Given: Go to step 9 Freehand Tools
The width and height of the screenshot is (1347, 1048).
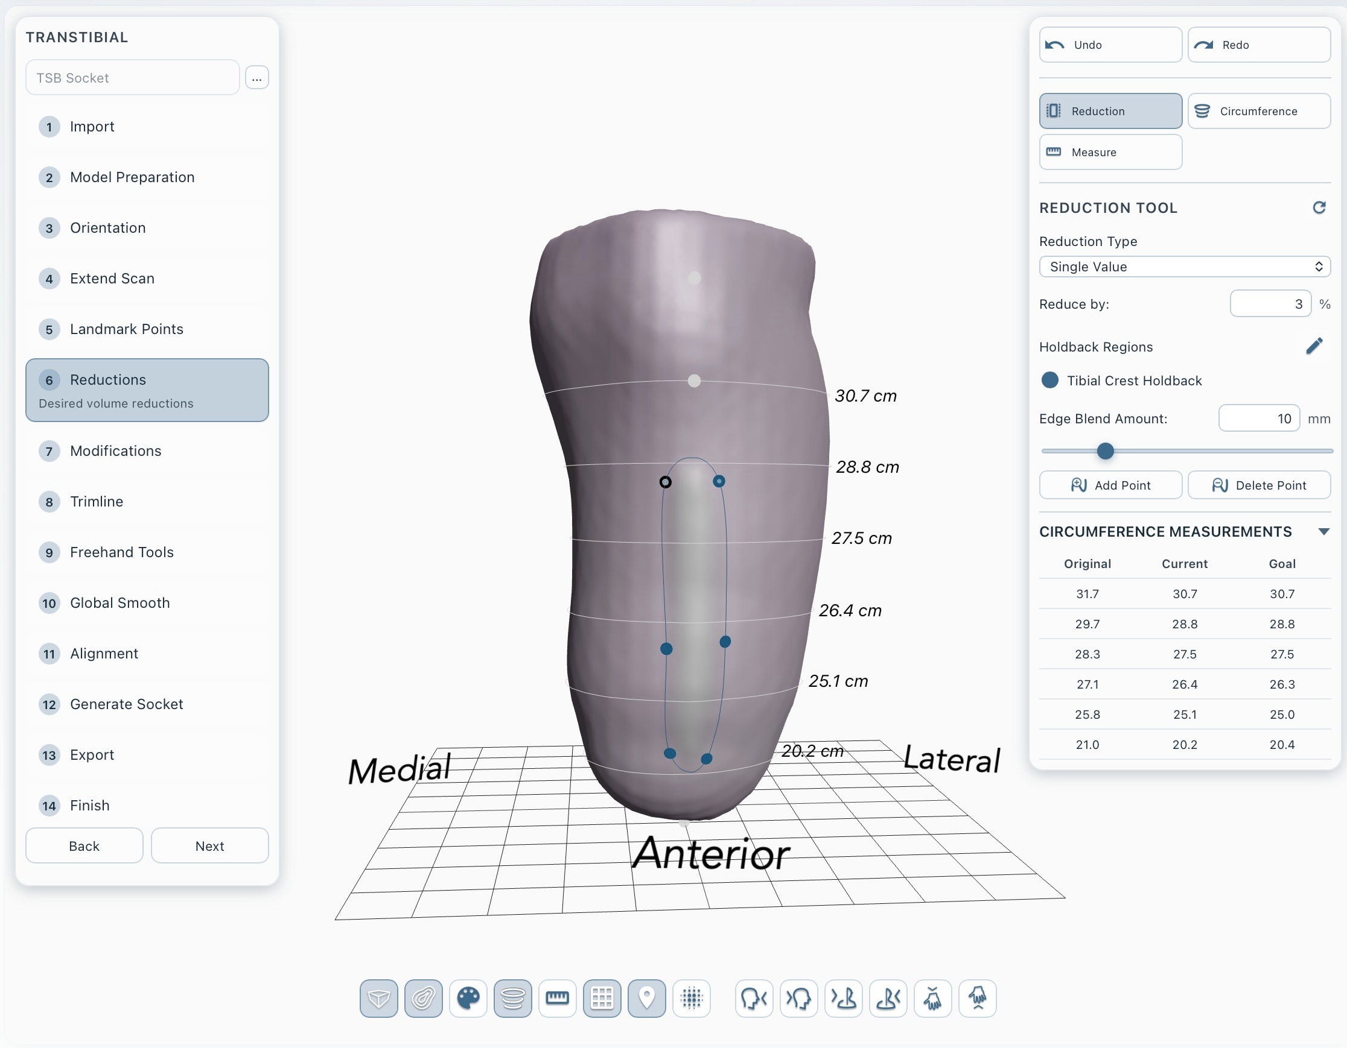Looking at the screenshot, I should [147, 552].
